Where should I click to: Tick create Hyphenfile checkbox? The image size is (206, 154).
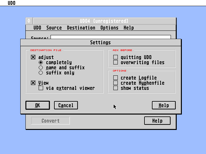(116, 83)
